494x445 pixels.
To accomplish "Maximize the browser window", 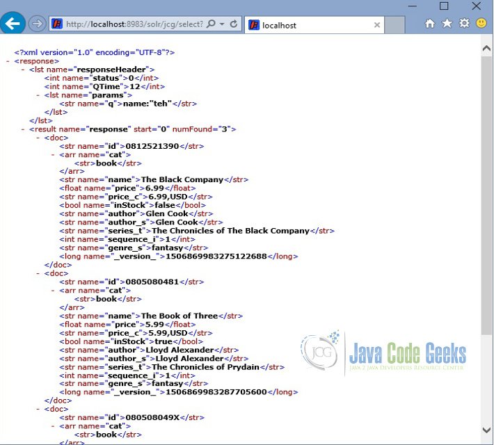I will [444, 6].
